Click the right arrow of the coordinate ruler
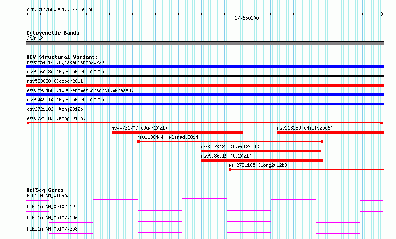 click(x=382, y=14)
